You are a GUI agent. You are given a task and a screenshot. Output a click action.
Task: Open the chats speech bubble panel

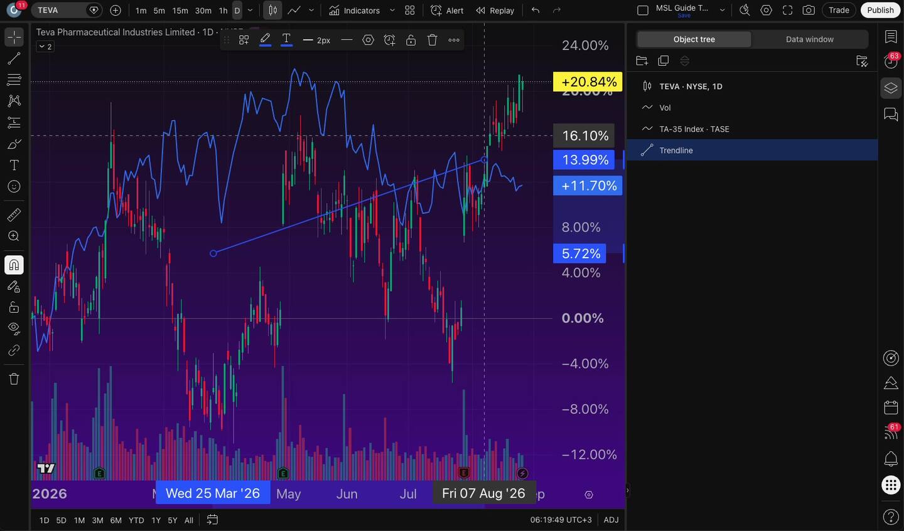(x=891, y=114)
